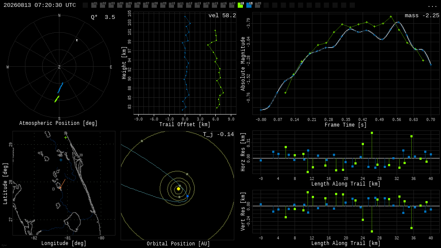Click the blue plus station marker on map
Screen dimensions: 441x248
click(61, 160)
